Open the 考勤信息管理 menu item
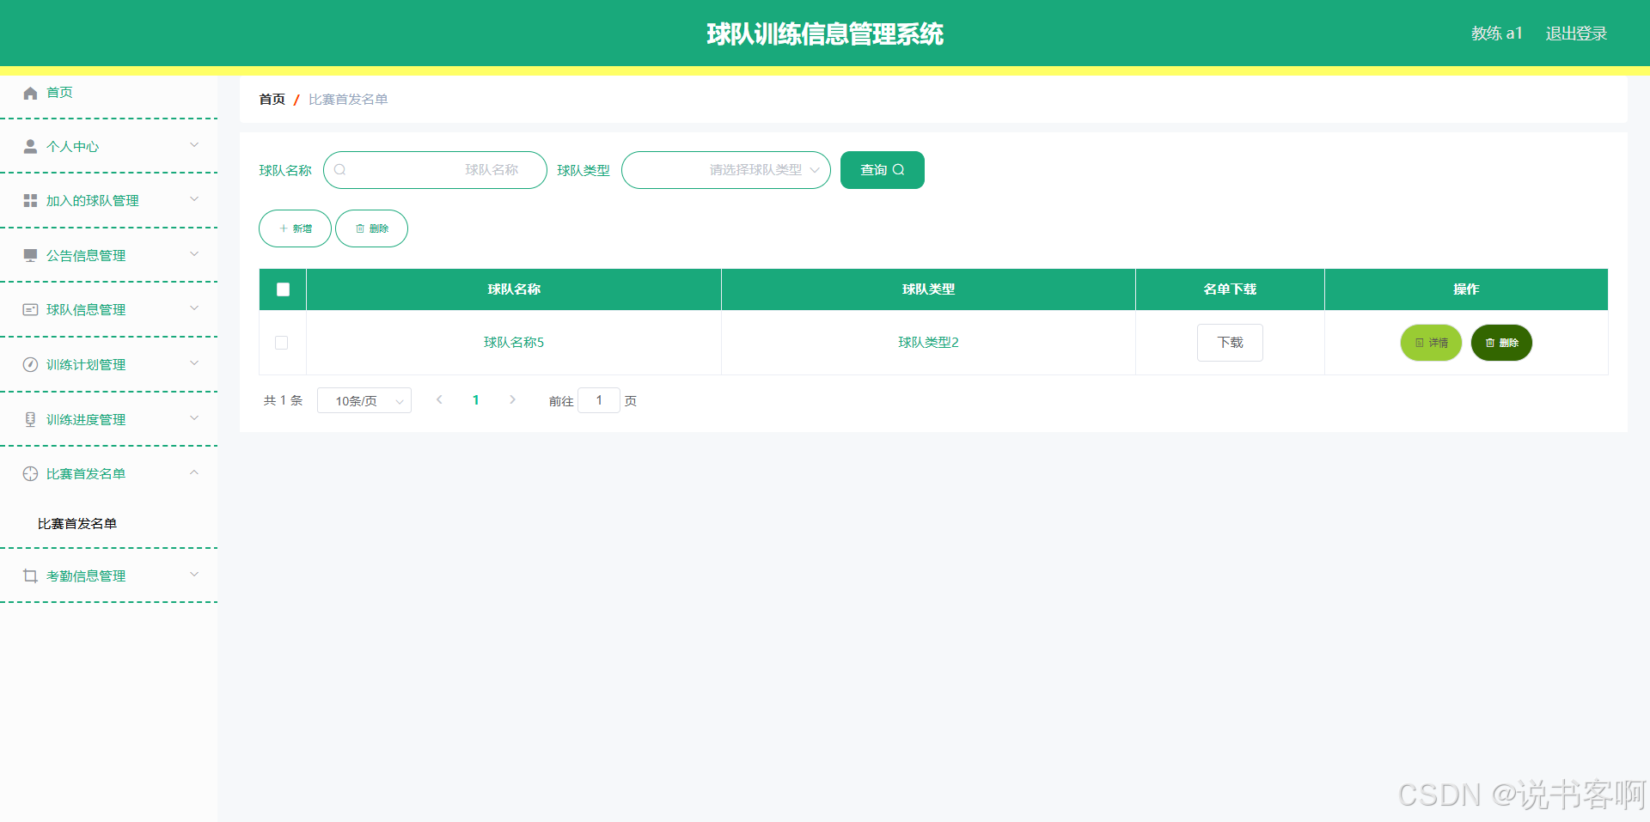This screenshot has height=822, width=1650. [109, 576]
